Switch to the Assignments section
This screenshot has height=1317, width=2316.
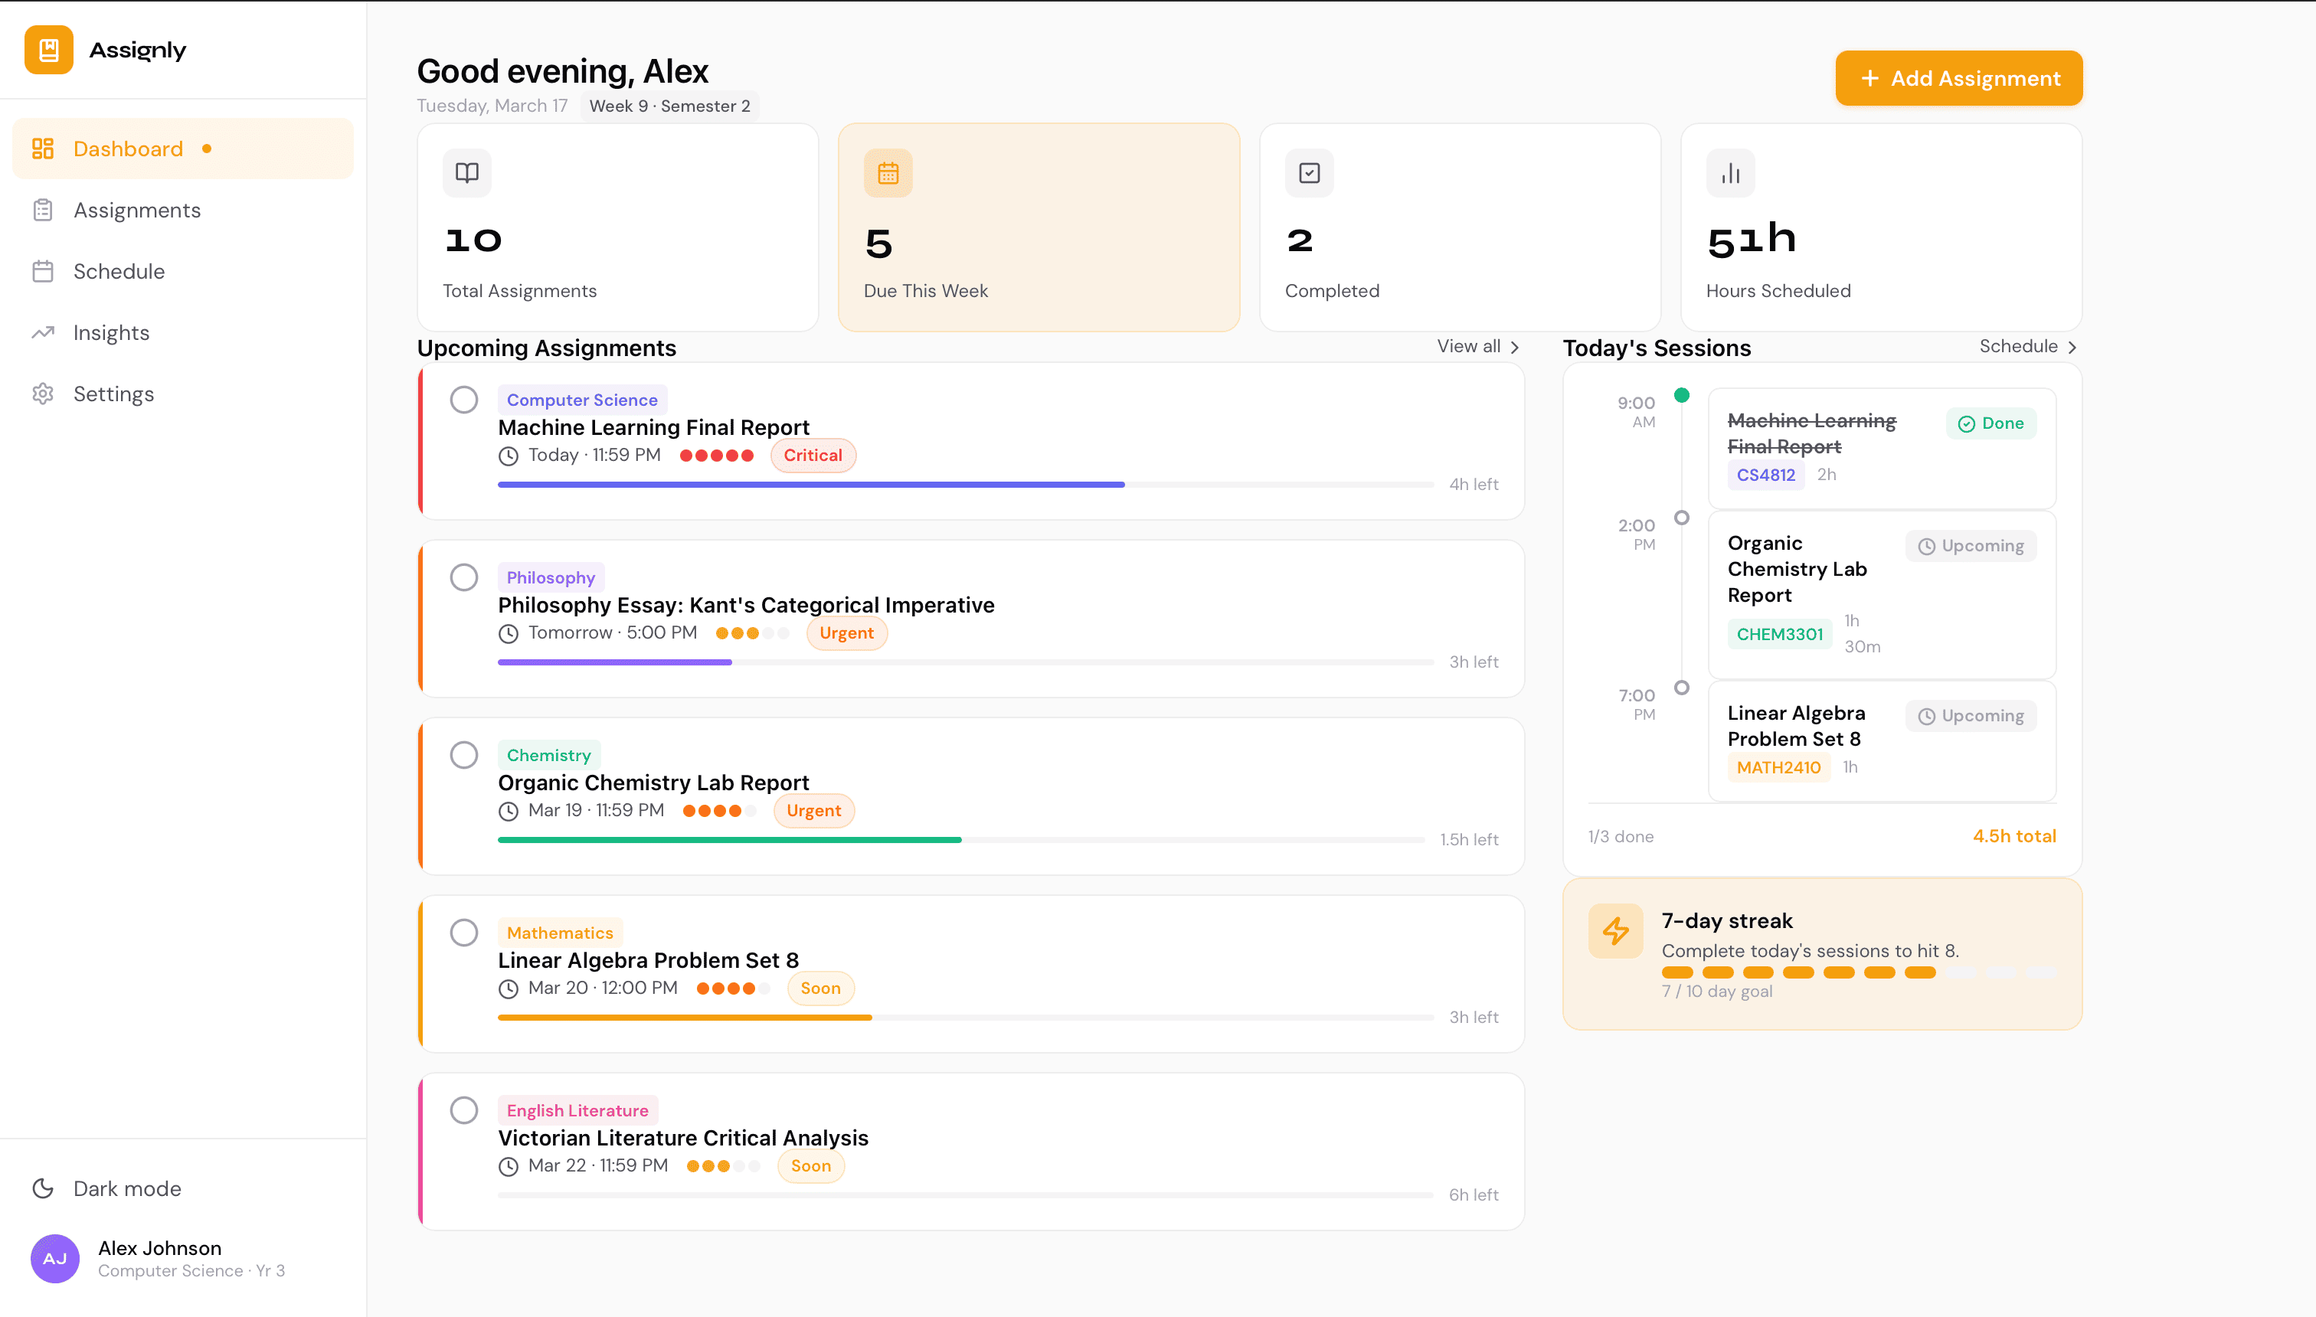click(x=138, y=209)
